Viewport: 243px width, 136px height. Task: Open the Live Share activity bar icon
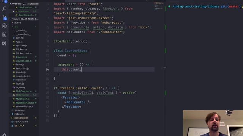tap(4, 43)
